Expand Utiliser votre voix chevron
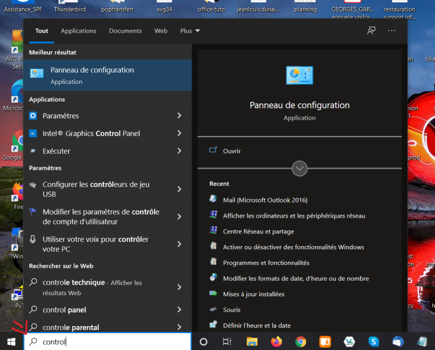Viewport: 435px width, 350px height. point(179,244)
